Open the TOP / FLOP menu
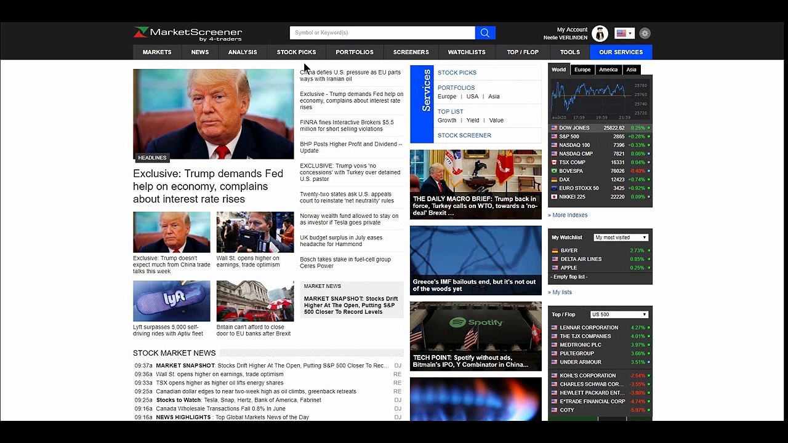The height and width of the screenshot is (443, 788). point(523,52)
